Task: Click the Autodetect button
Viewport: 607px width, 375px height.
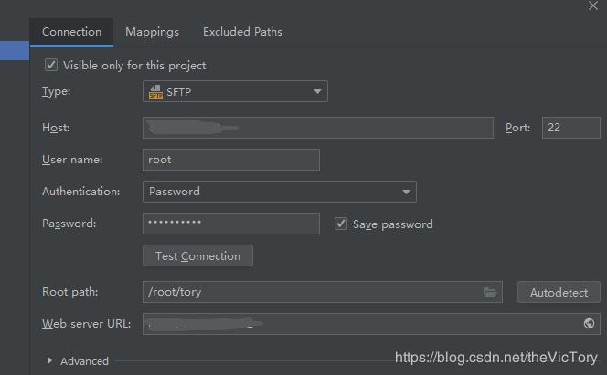Action: [x=559, y=292]
